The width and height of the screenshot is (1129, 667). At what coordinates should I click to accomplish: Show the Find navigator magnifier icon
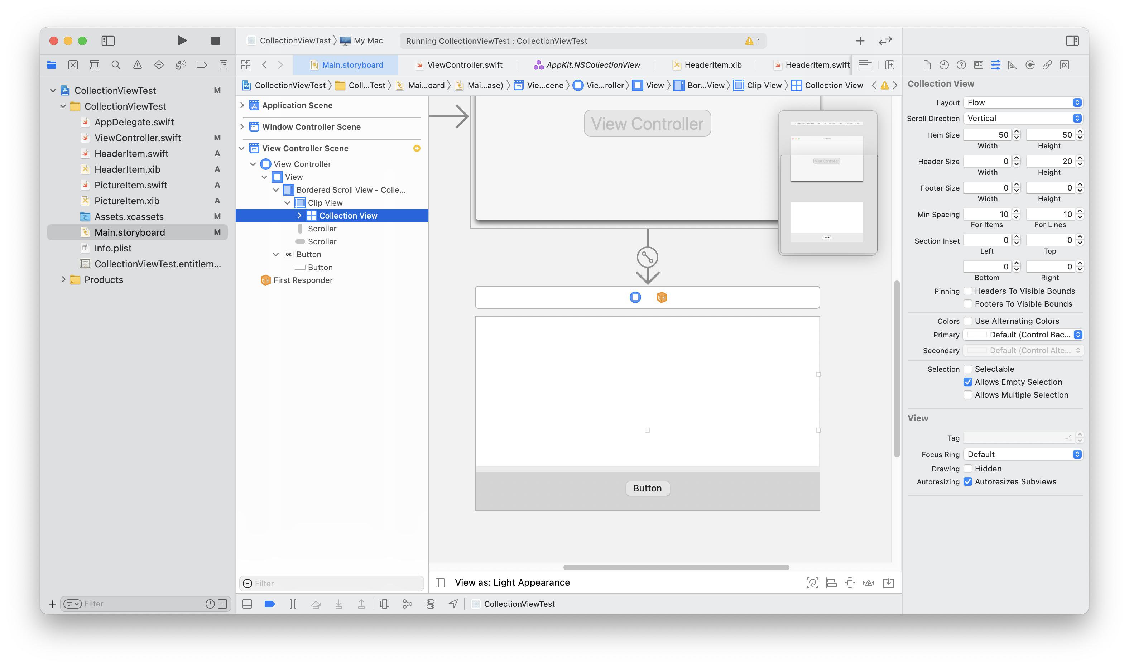[x=115, y=65]
